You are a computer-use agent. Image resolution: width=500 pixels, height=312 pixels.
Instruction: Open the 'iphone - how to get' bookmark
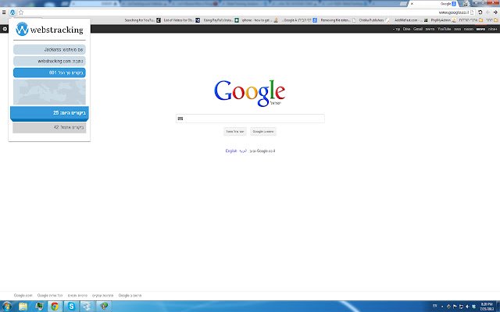coord(260,20)
